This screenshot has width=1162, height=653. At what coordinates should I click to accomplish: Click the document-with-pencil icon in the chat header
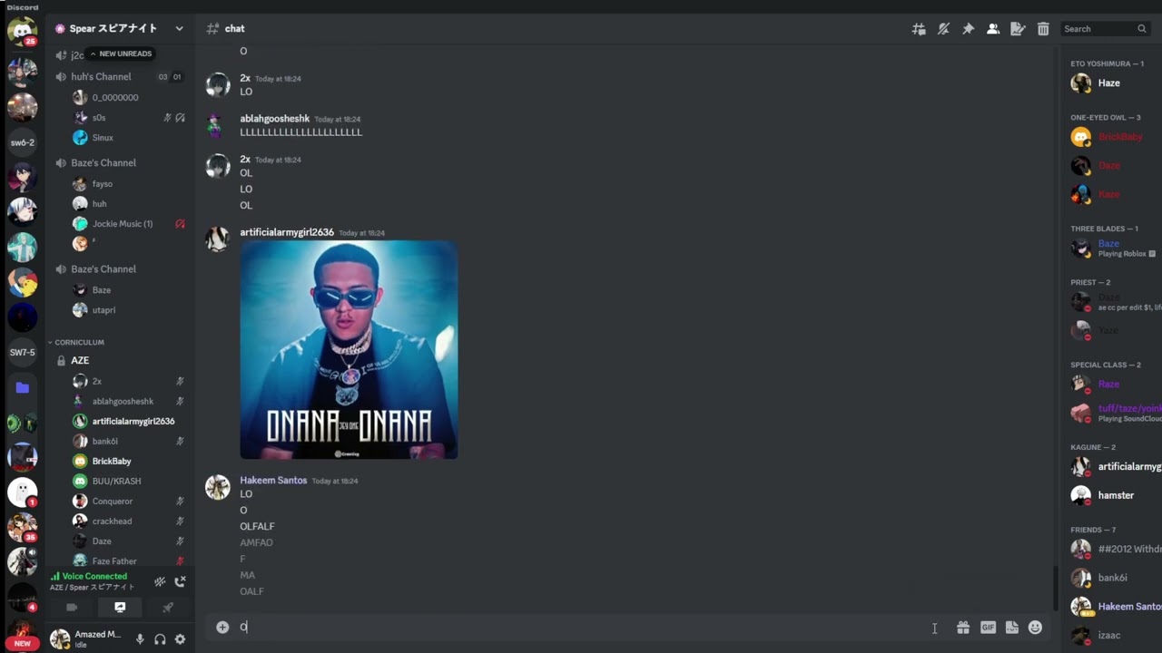pyautogui.click(x=1018, y=29)
